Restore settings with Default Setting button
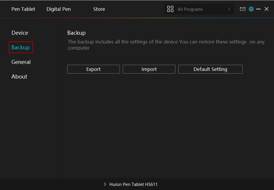 point(210,69)
